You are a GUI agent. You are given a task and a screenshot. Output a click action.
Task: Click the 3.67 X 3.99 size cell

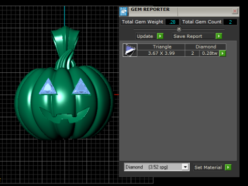coord(161,53)
